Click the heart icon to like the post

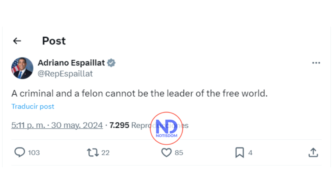[x=166, y=152]
